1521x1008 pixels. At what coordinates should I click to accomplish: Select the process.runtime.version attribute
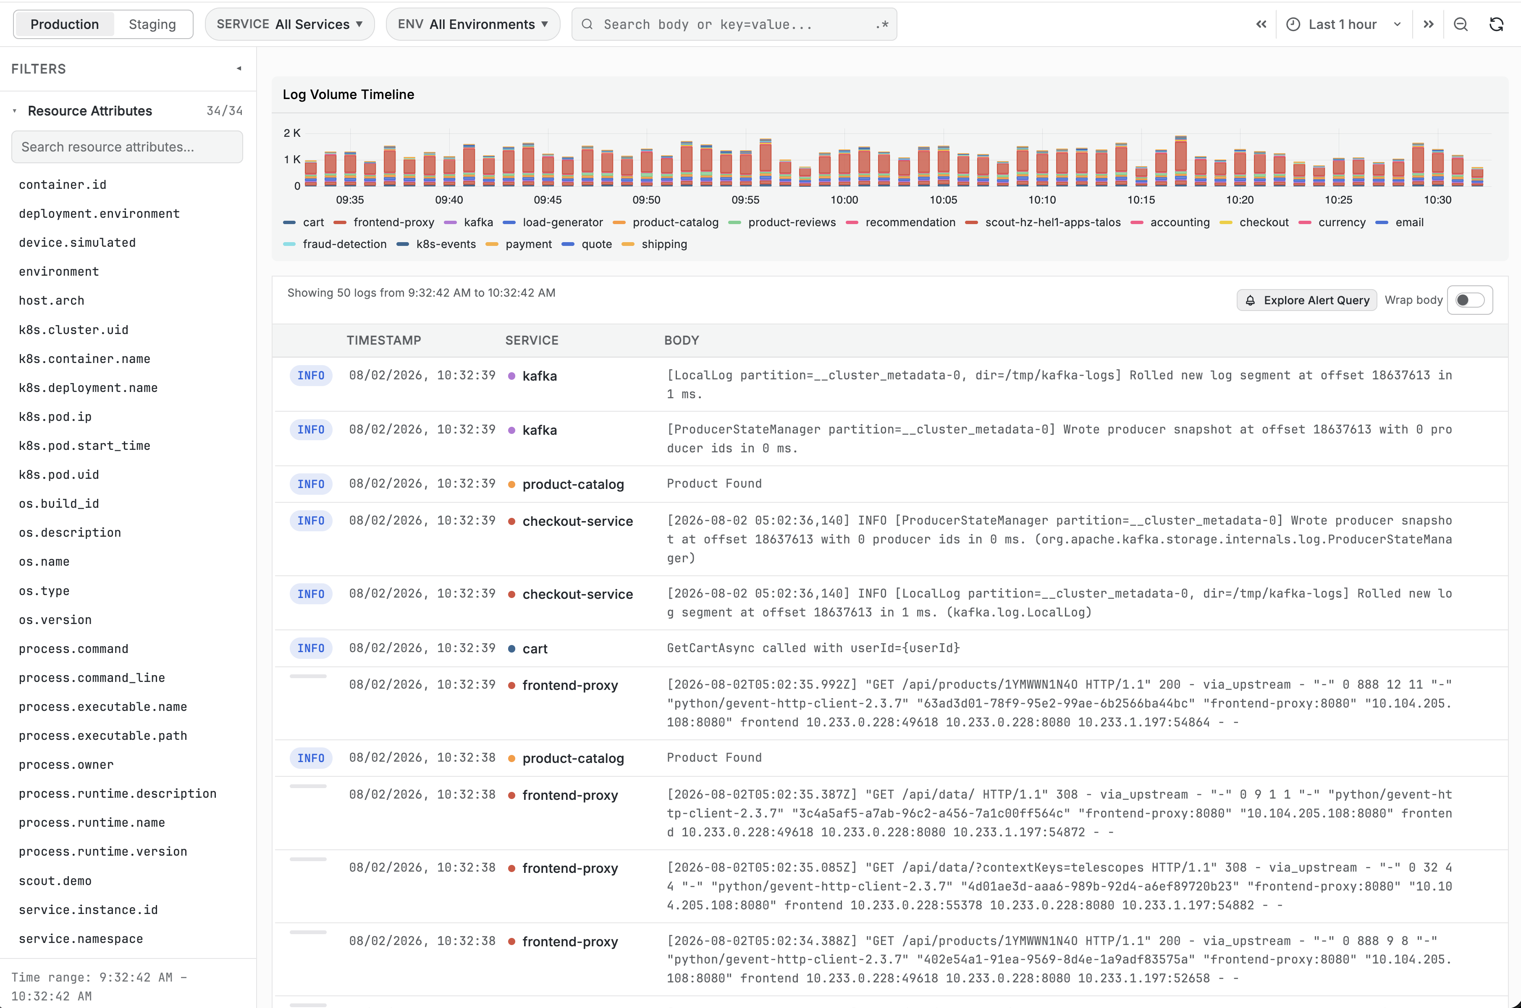(103, 851)
